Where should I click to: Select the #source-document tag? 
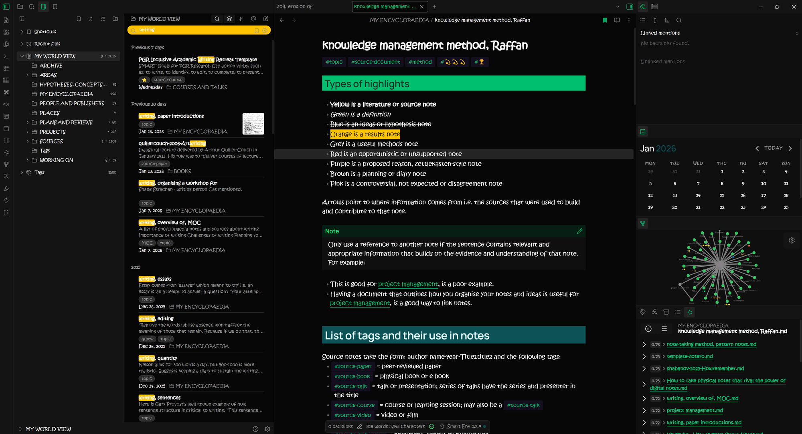coord(375,62)
